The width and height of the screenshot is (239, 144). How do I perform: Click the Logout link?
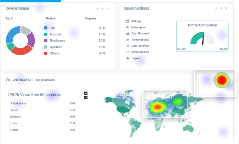pos(136,58)
